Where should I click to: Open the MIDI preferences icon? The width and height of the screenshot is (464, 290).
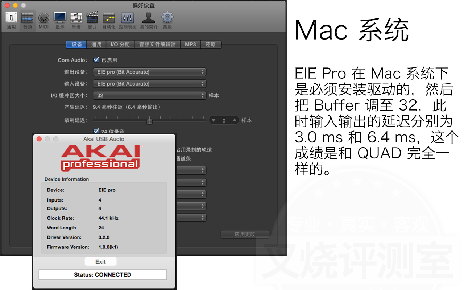pos(43,20)
